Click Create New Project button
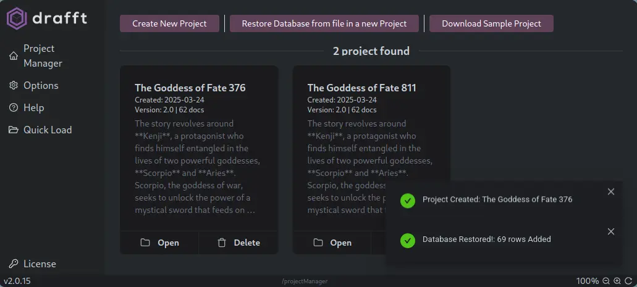637x287 pixels. click(x=169, y=23)
